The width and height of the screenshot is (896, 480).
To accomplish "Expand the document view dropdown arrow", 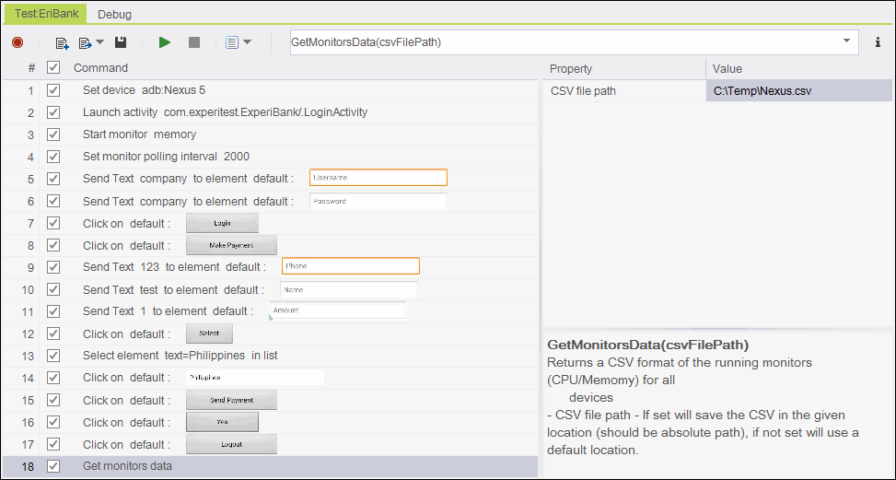I will point(248,42).
